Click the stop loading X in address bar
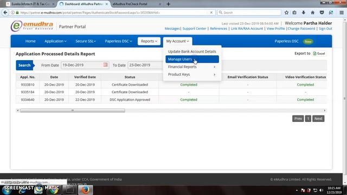Viewport: 347px width, 195px height. tap(211, 12)
